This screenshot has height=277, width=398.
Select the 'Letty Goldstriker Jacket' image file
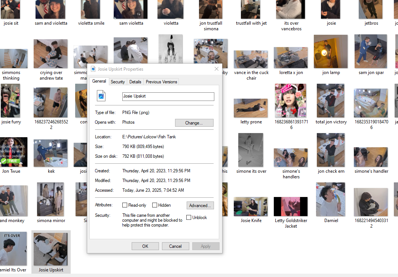(x=291, y=206)
